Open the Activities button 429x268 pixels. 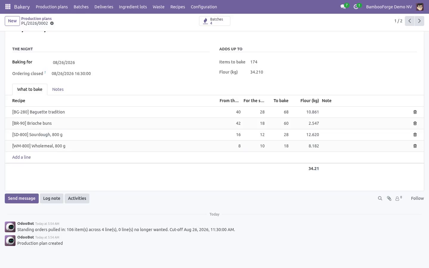click(77, 198)
